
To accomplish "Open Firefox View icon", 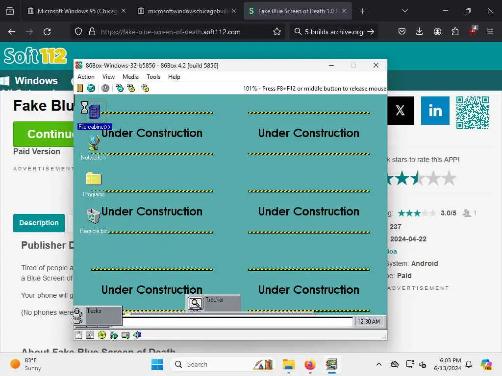I will pos(10,11).
